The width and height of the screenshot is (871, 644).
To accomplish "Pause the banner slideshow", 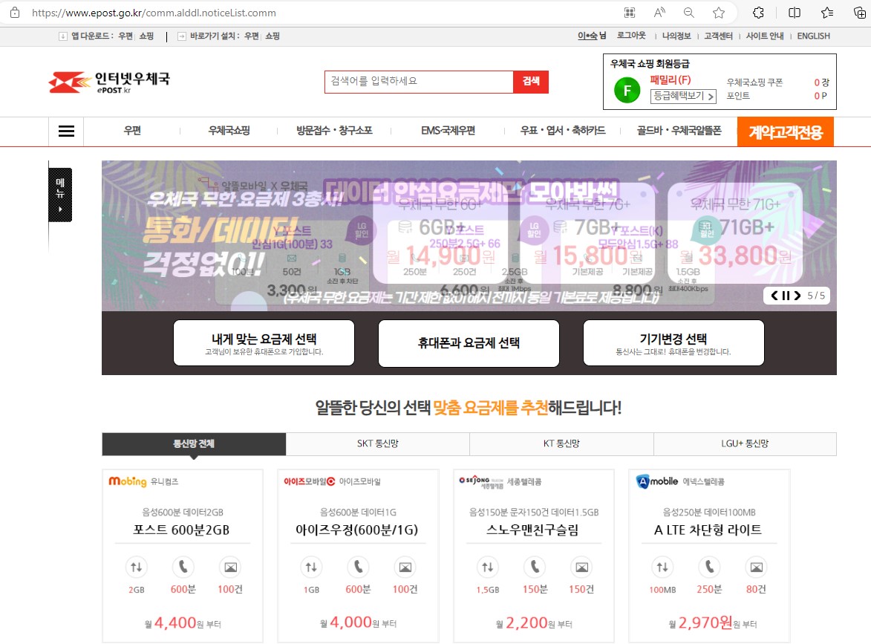I will pyautogui.click(x=786, y=296).
